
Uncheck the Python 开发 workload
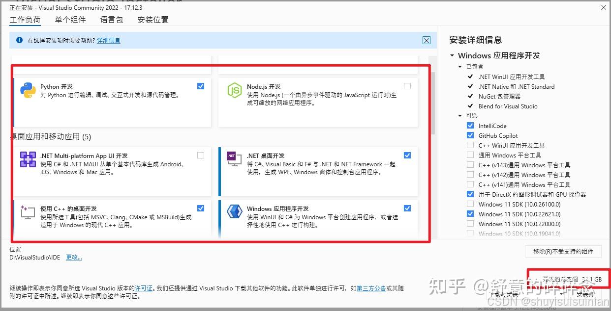(x=201, y=85)
